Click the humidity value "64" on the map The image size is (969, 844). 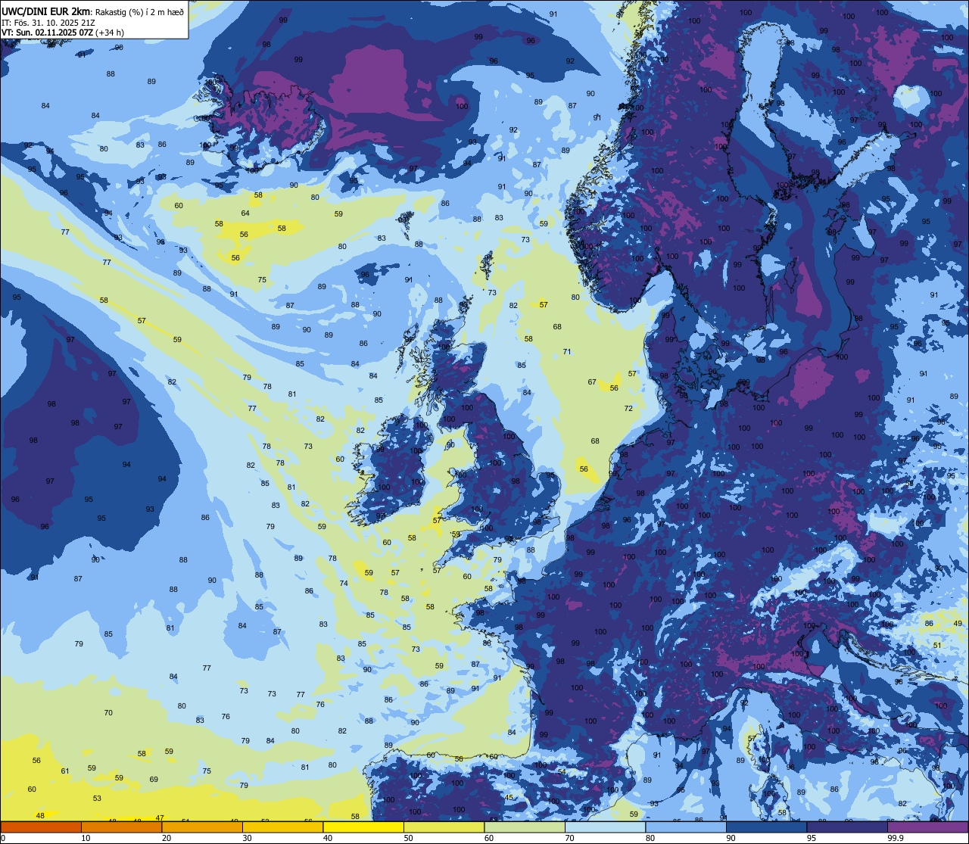[x=245, y=213]
